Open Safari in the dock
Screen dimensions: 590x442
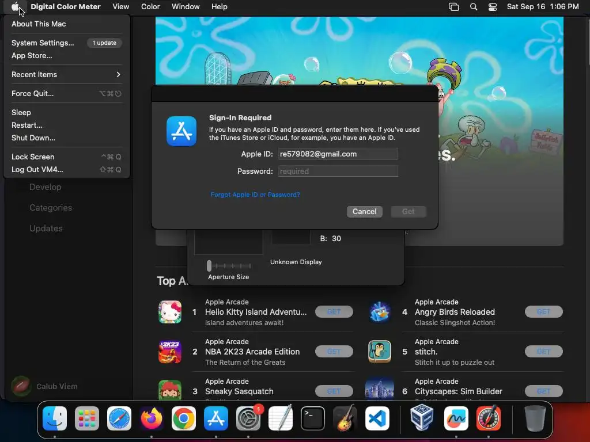pyautogui.click(x=119, y=418)
